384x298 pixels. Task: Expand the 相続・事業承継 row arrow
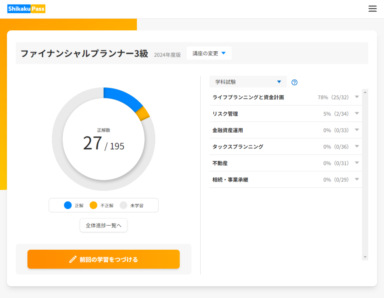pyautogui.click(x=357, y=180)
